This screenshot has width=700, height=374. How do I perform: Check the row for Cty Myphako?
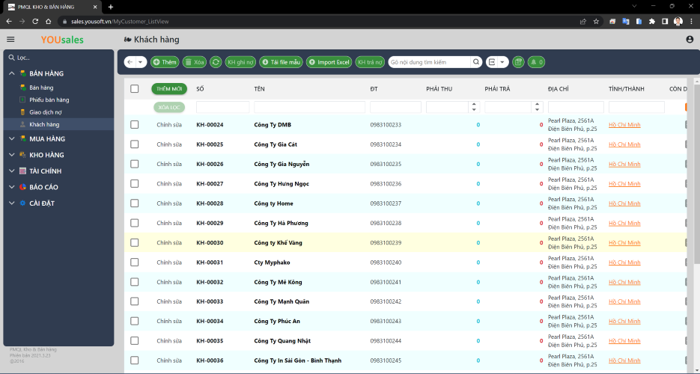click(x=134, y=262)
